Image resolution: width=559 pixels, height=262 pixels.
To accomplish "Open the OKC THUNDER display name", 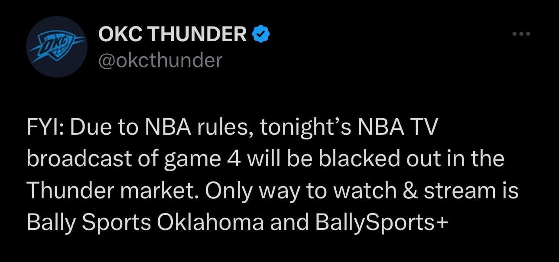I will pyautogui.click(x=172, y=34).
